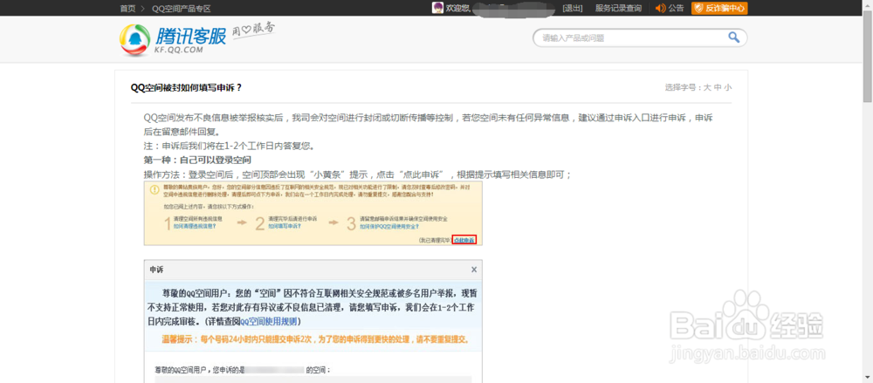The height and width of the screenshot is (383, 873).
Task: Set font size to 小
Action: 728,87
